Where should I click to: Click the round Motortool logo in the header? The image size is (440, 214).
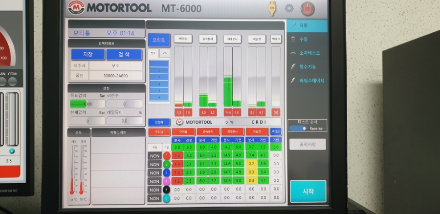coord(76,7)
